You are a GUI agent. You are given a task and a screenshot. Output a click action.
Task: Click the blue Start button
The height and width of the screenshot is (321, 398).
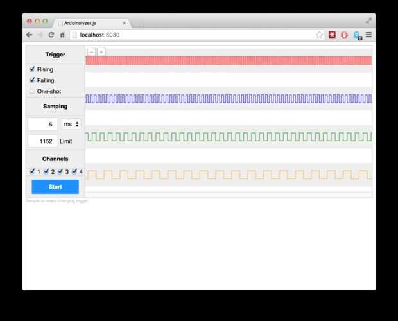[55, 187]
